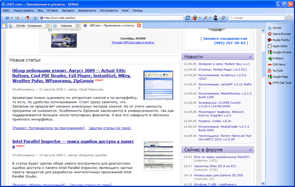This screenshot has width=295, height=187.
Task: Click the ZipGenuis article screenshot thumbnail
Action: pos(158,85)
